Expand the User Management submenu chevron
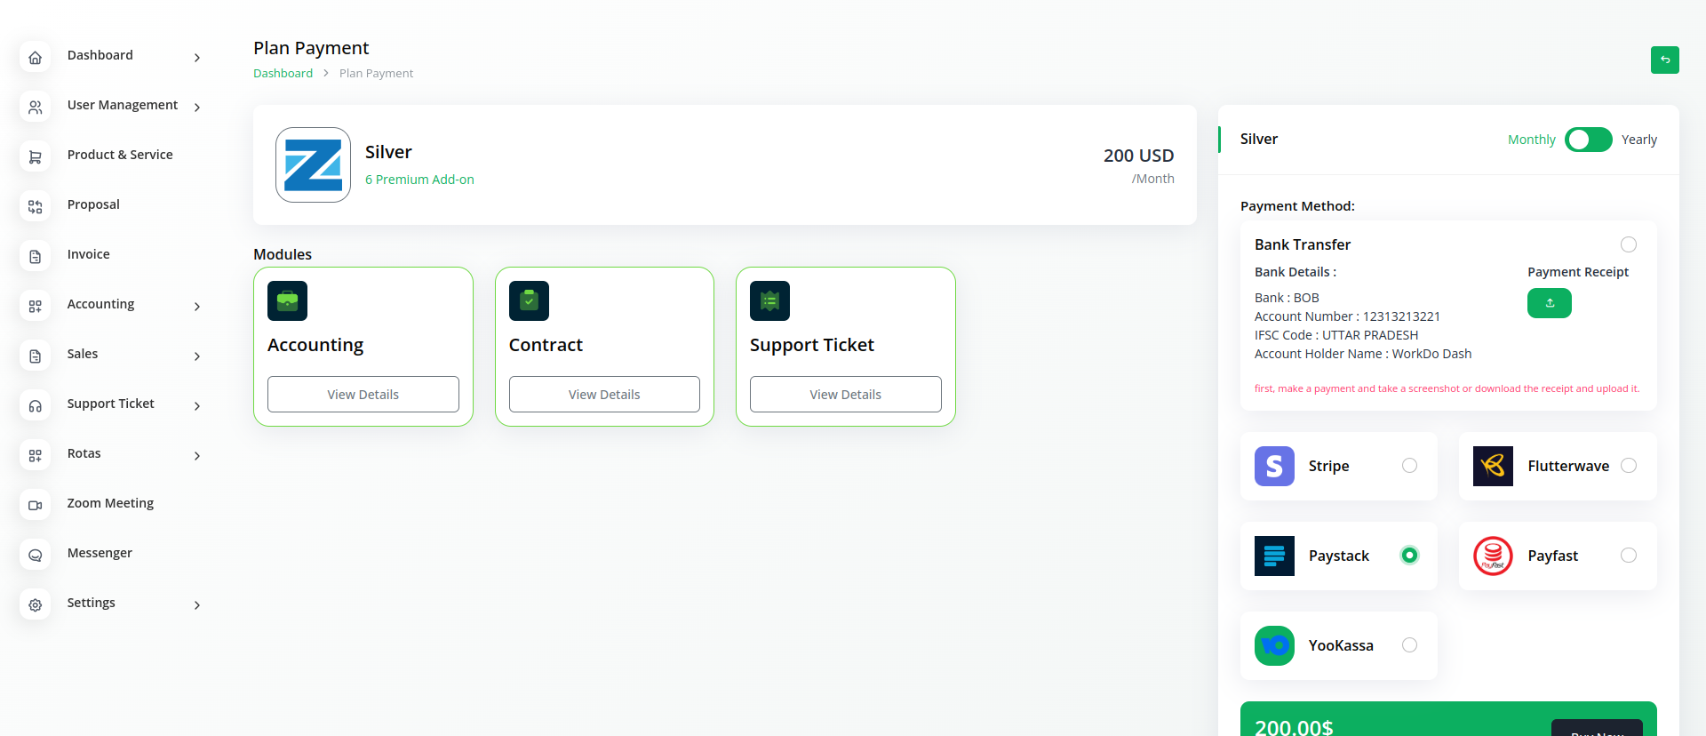1706x736 pixels. click(197, 108)
